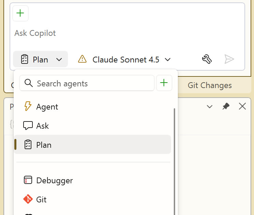254x215 pixels.
Task: Pick the Debugger agent from the list
Action: pos(92,180)
